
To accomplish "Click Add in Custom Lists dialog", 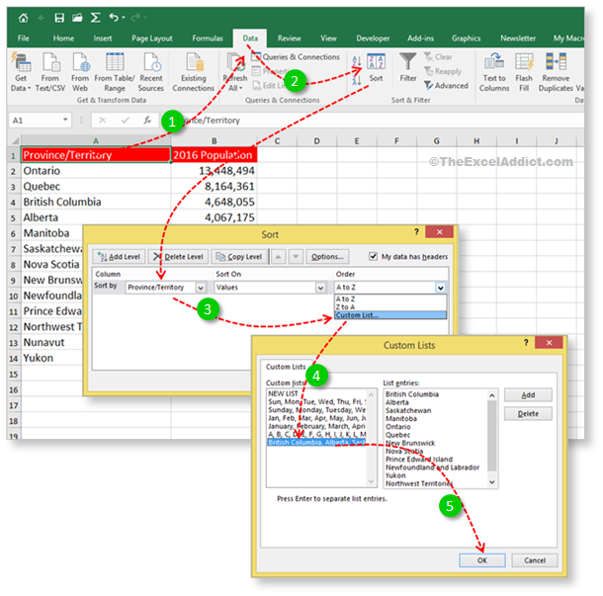I will pyautogui.click(x=528, y=395).
